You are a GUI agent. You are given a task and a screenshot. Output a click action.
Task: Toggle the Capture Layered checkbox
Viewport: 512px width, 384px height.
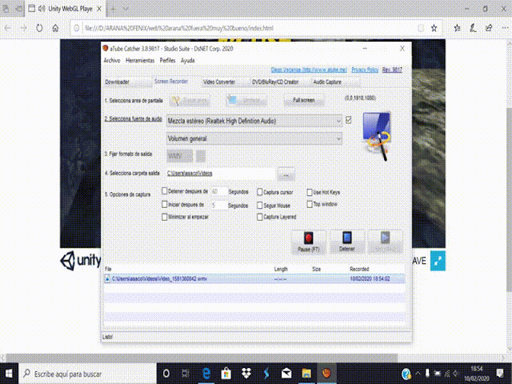259,217
